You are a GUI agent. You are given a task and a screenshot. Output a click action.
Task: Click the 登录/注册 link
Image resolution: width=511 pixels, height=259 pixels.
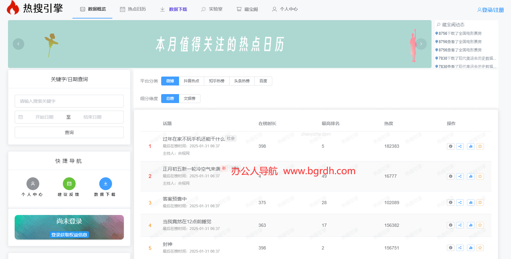click(491, 10)
